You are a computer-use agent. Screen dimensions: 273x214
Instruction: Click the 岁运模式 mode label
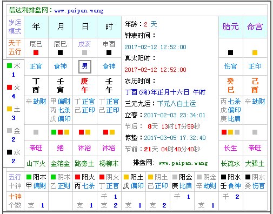tap(15, 27)
